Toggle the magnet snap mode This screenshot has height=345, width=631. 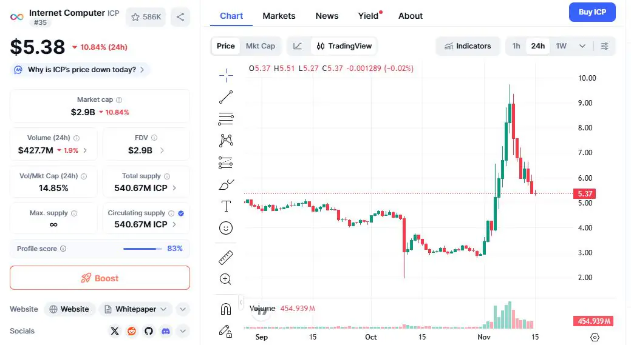pos(226,309)
